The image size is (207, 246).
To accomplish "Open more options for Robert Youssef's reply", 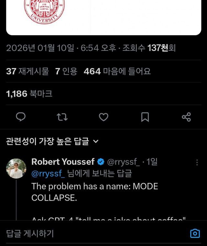I will click(197, 162).
